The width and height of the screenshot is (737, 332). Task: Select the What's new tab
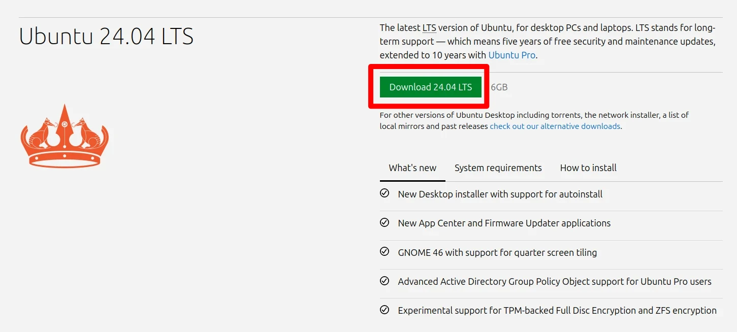pyautogui.click(x=412, y=168)
